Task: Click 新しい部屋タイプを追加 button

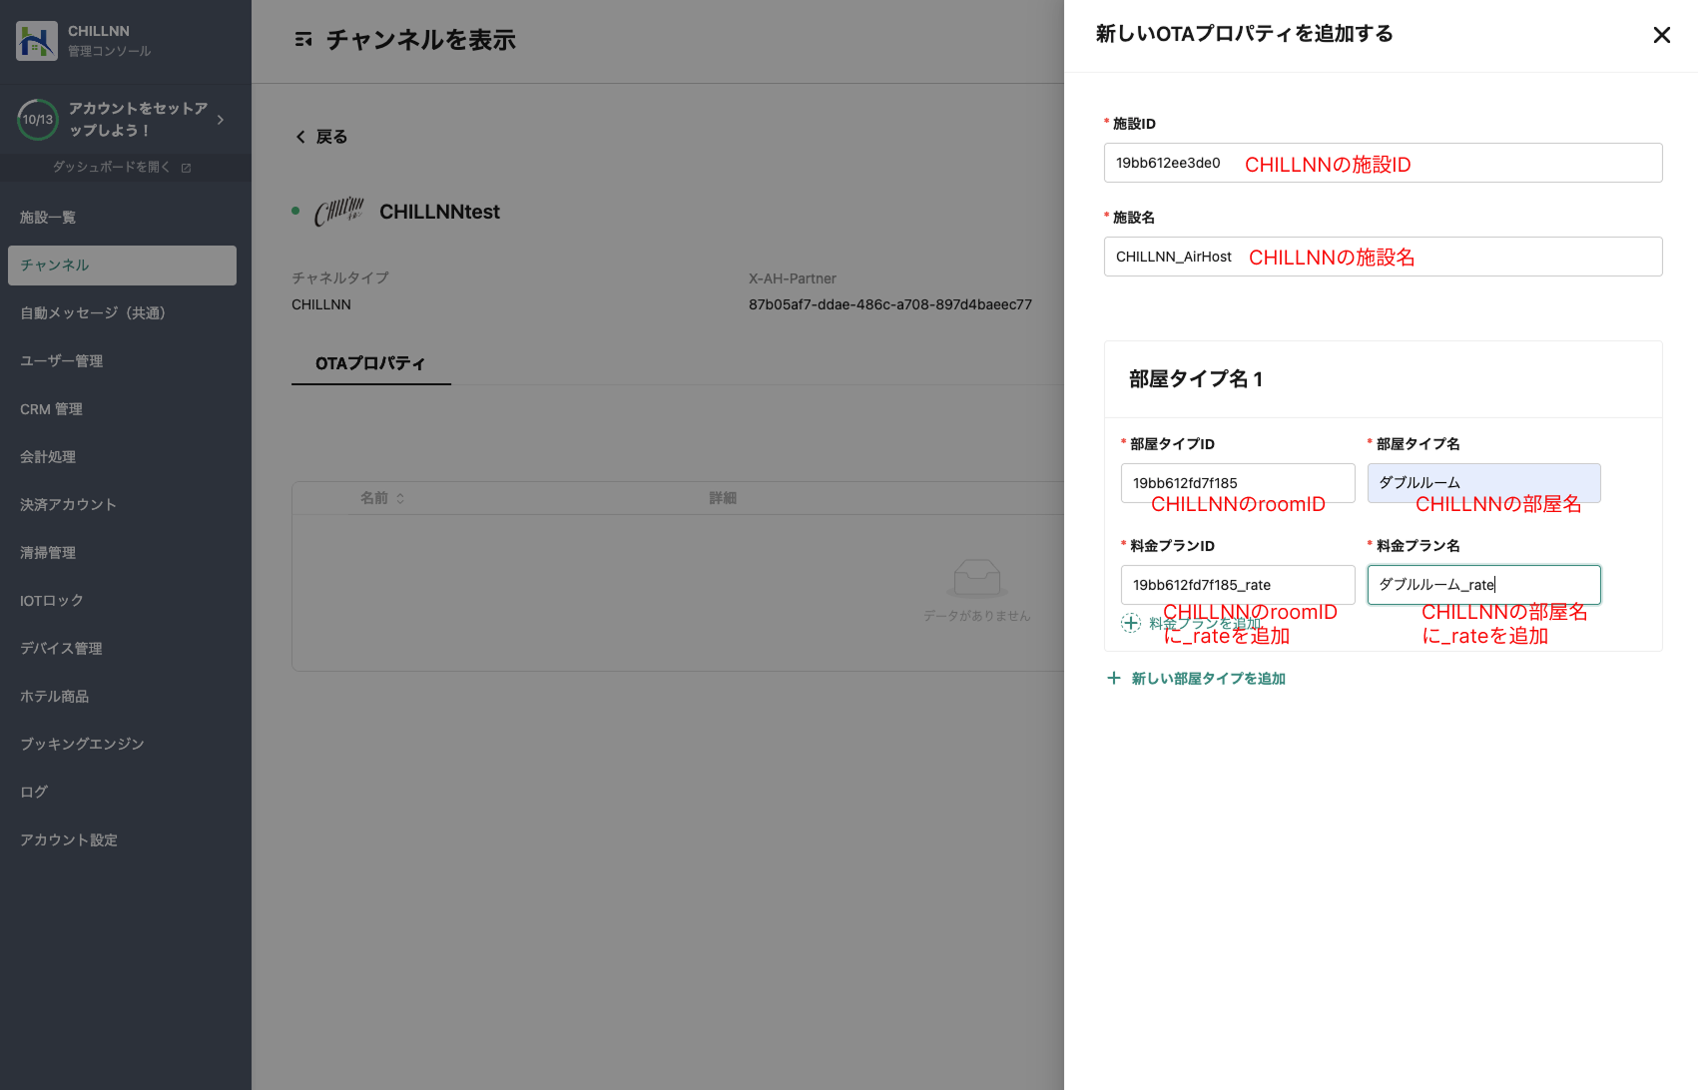Action: click(x=1196, y=679)
